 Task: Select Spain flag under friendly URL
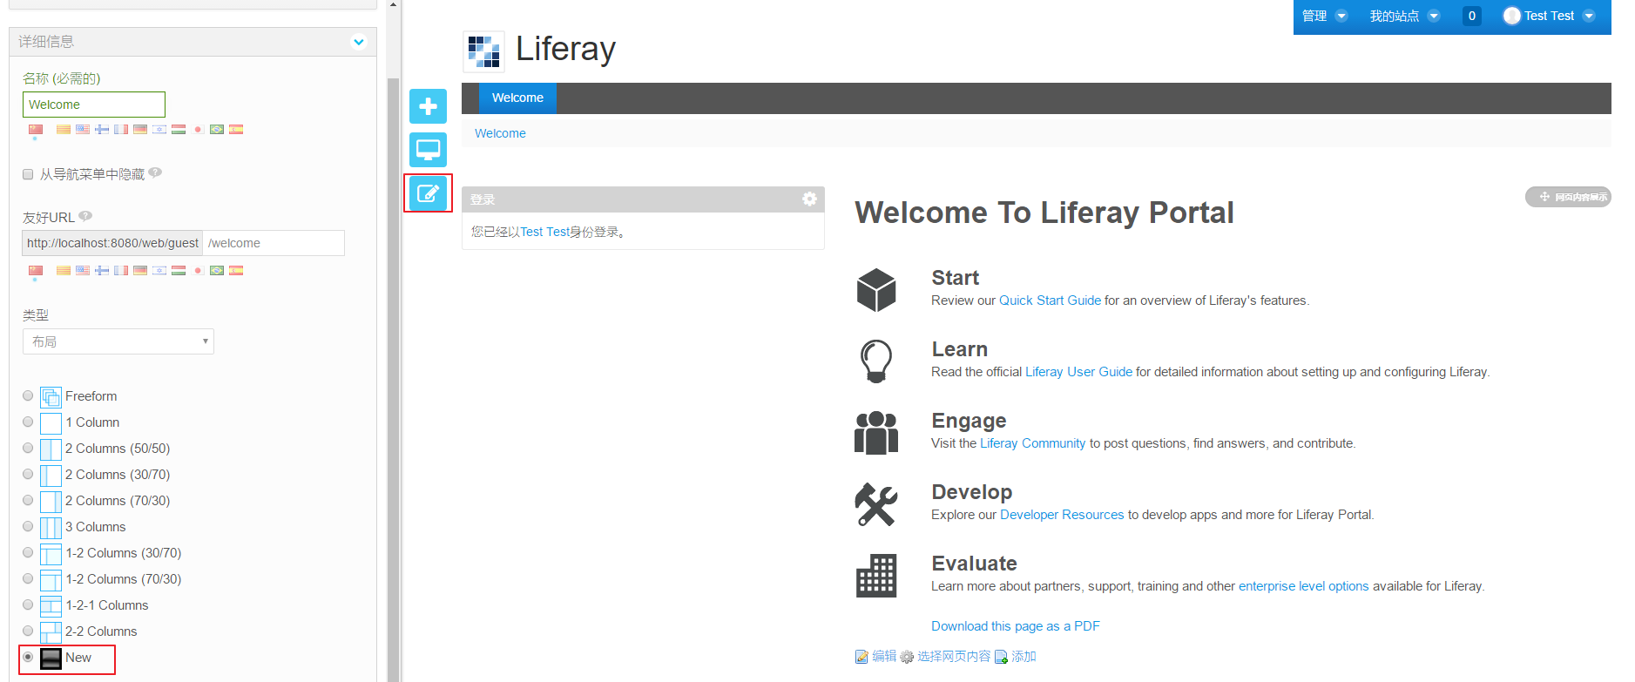pos(236,271)
